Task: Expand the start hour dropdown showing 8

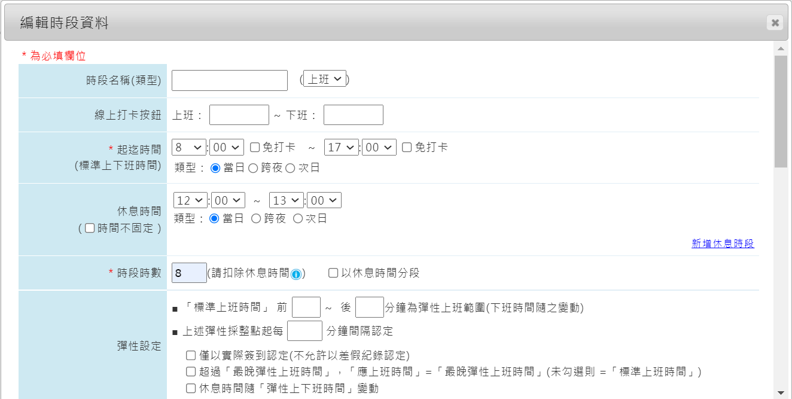Action: [188, 147]
